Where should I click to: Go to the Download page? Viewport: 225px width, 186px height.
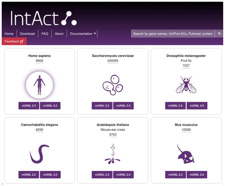pyautogui.click(x=27, y=34)
